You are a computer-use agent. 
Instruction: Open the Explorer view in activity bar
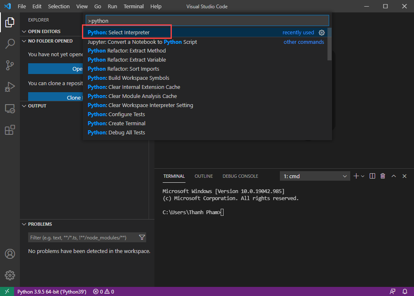coord(10,22)
